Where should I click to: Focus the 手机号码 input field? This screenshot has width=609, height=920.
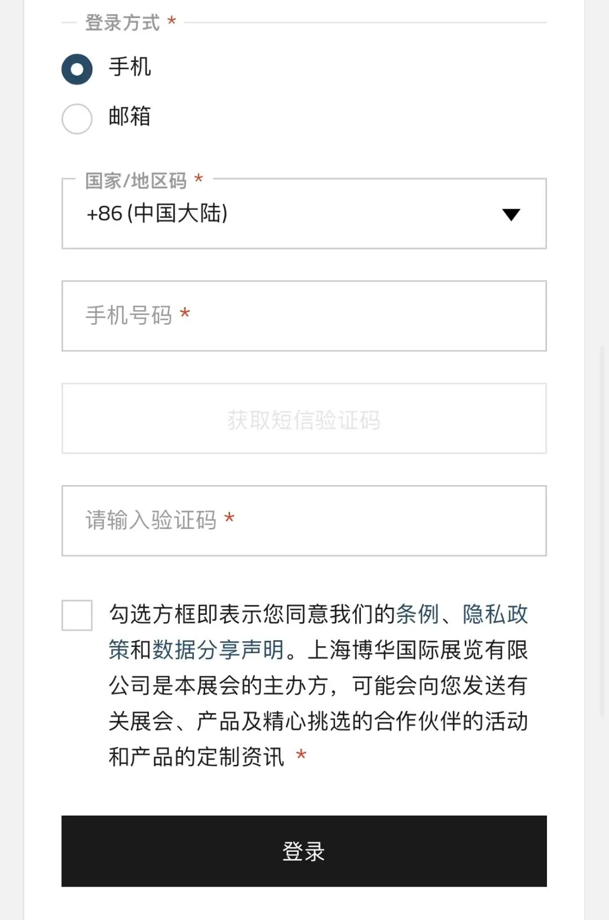[x=304, y=316]
